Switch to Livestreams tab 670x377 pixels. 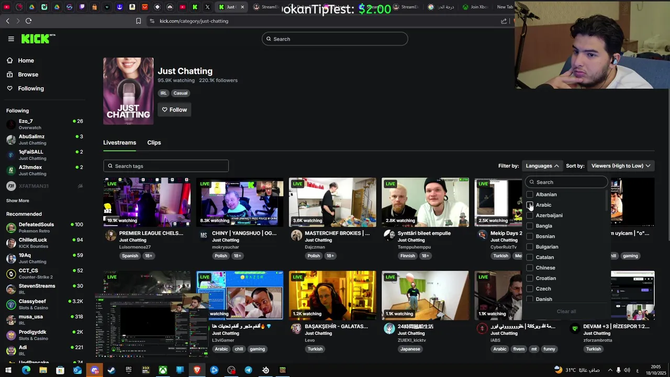(119, 142)
